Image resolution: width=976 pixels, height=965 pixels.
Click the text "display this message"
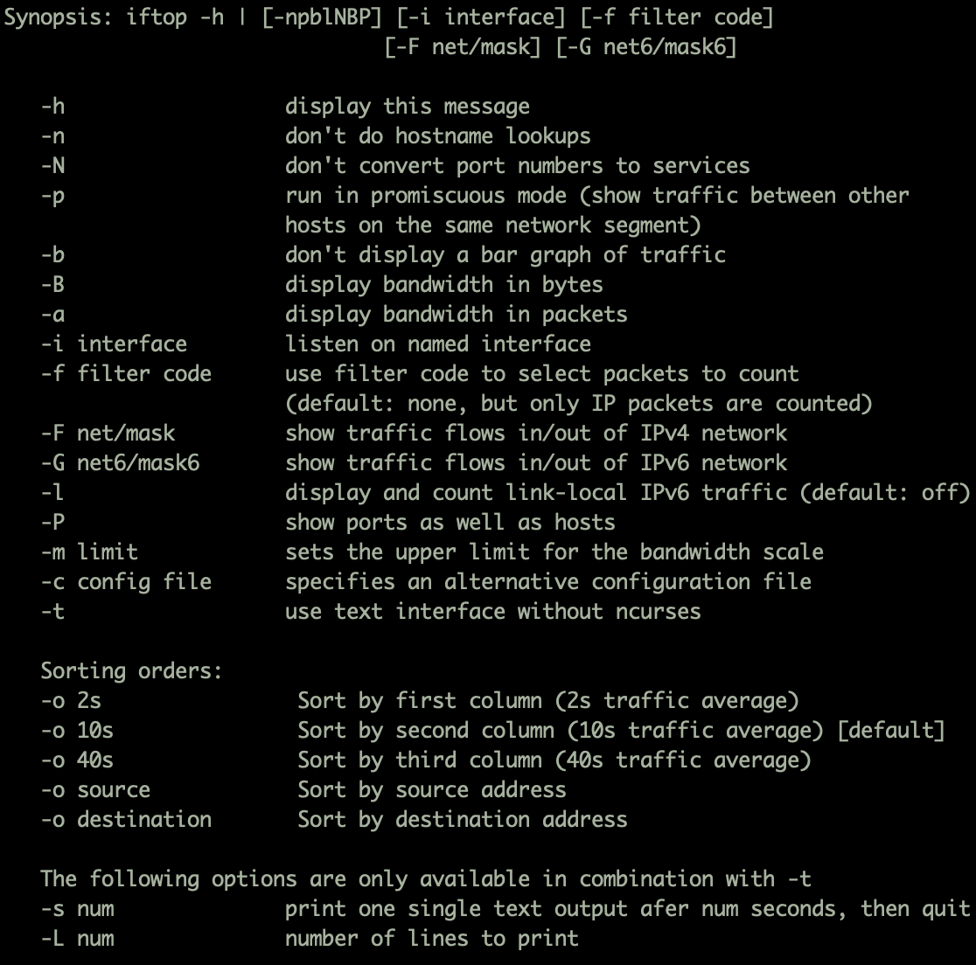point(407,107)
